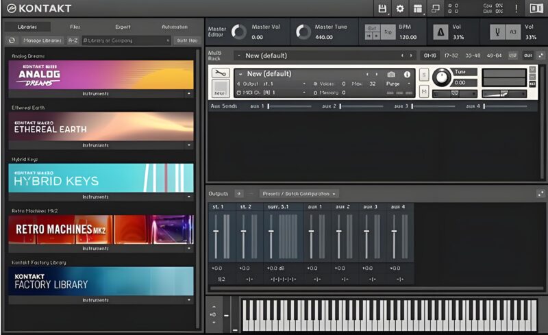Toggle the instrument Mute (M) button
Screen dimensions: 548x335
point(424,92)
